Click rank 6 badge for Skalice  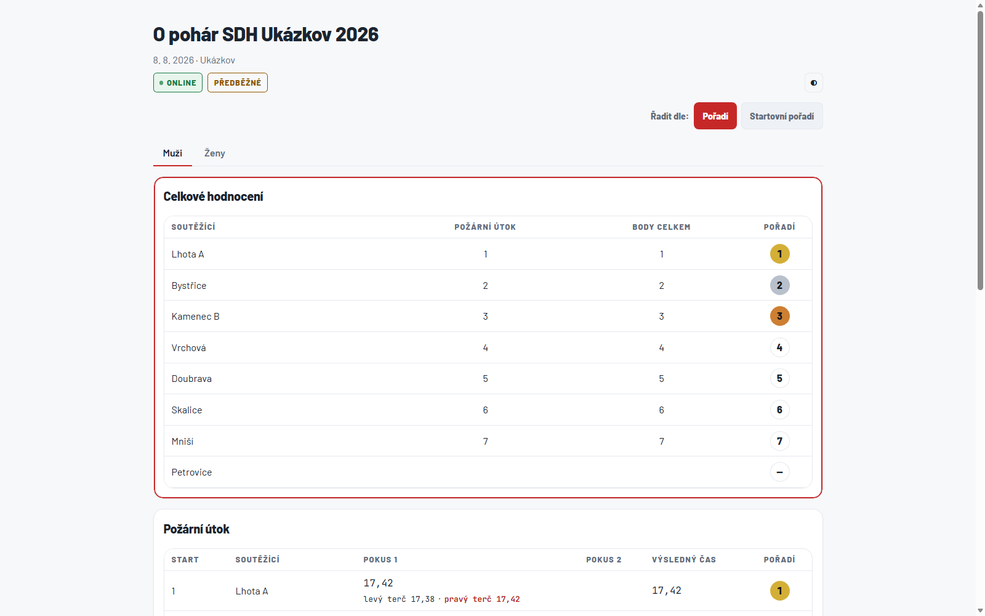pos(779,410)
